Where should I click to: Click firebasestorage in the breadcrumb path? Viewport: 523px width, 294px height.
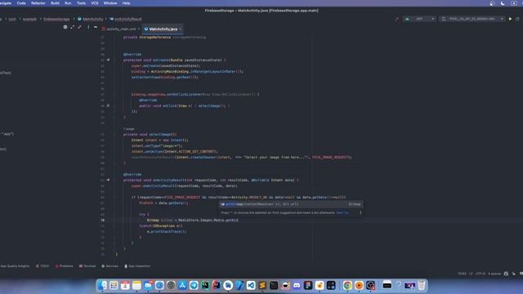[x=56, y=19]
